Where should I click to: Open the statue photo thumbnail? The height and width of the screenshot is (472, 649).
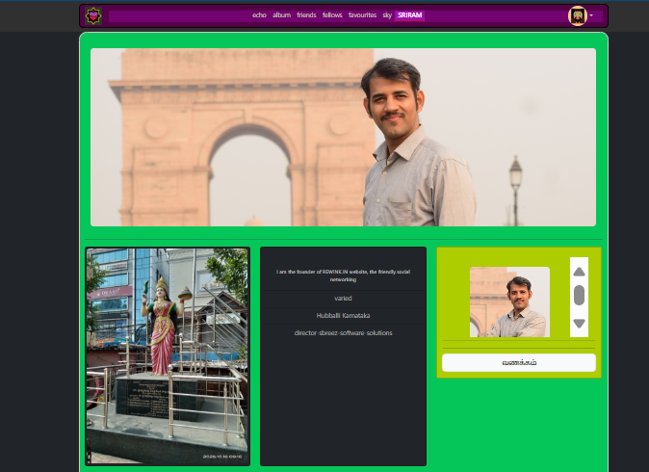(168, 356)
